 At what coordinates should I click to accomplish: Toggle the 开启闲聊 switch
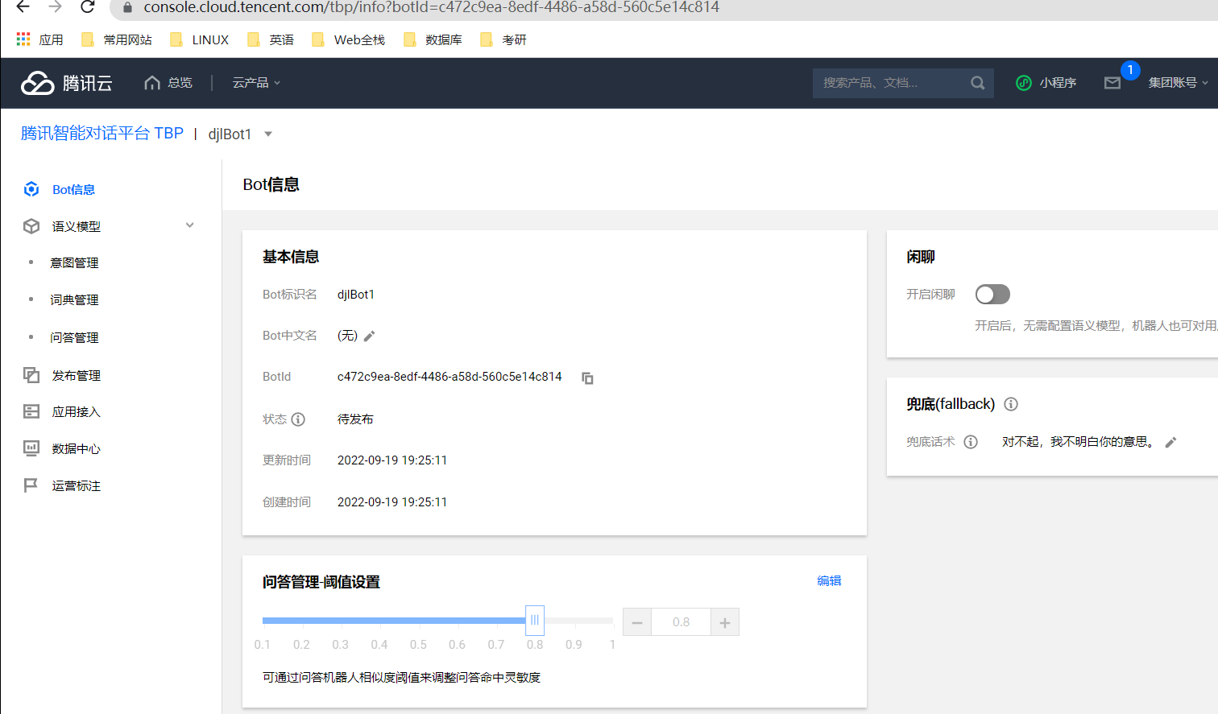tap(992, 295)
